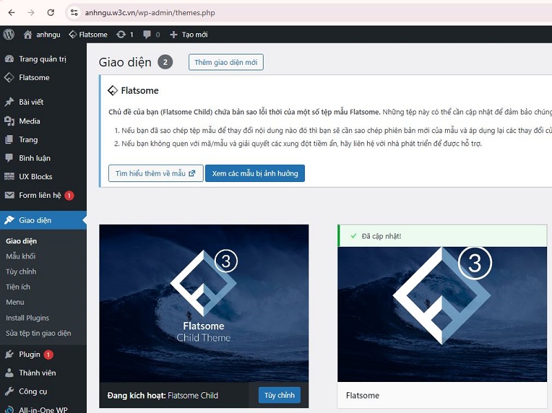This screenshot has height=413, width=552.
Task: Open Tùy chỉnh submenu item
Action: click(21, 272)
